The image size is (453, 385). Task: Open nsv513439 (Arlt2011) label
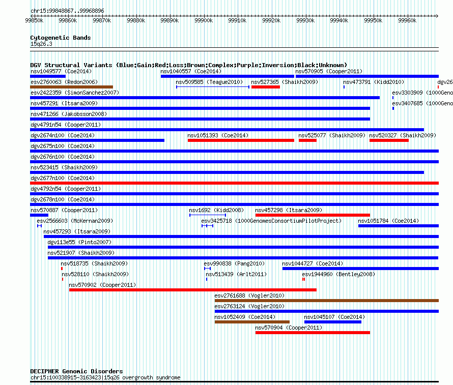[x=236, y=274]
